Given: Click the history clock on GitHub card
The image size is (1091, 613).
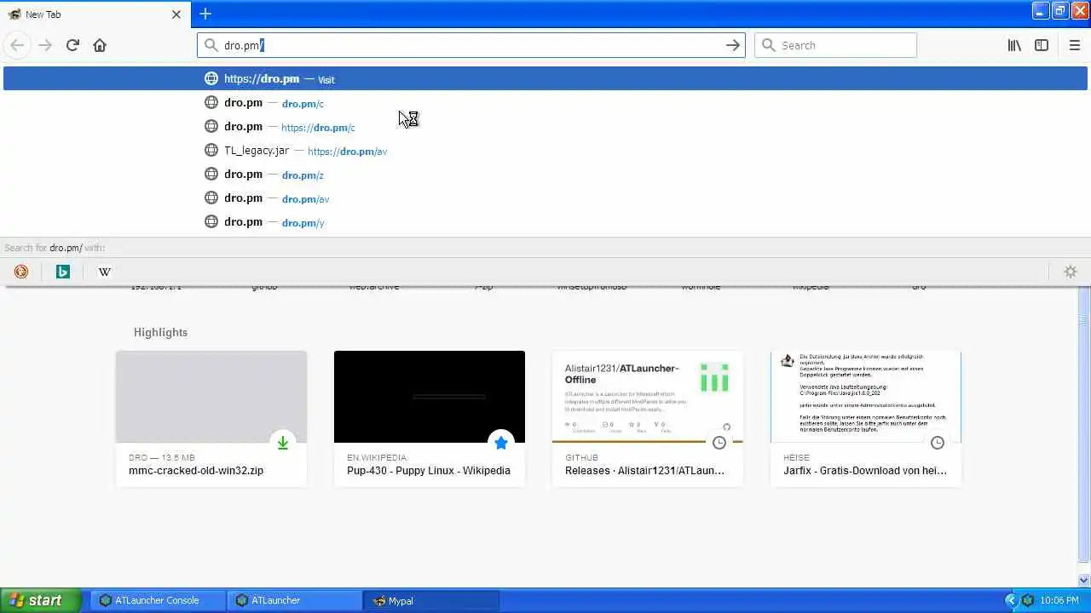Looking at the screenshot, I should pyautogui.click(x=719, y=443).
